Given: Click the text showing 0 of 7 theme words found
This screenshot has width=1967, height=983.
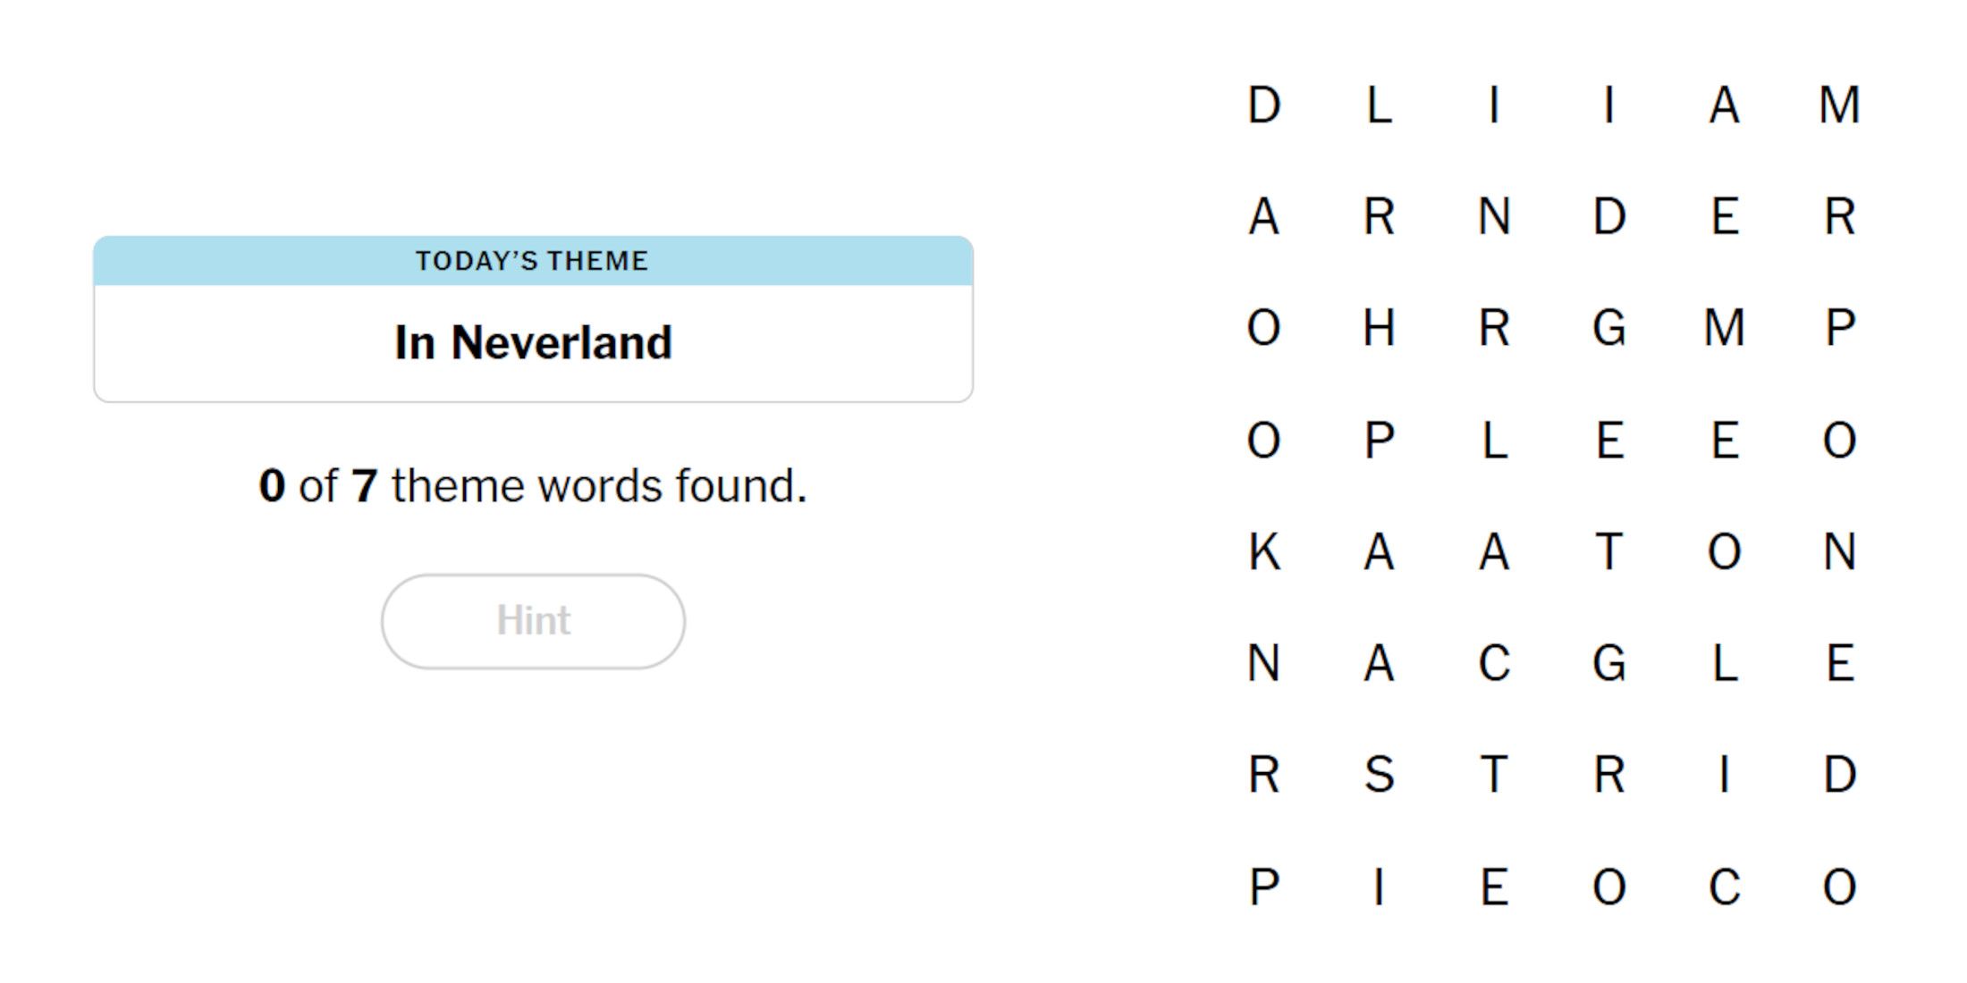Looking at the screenshot, I should 532,485.
